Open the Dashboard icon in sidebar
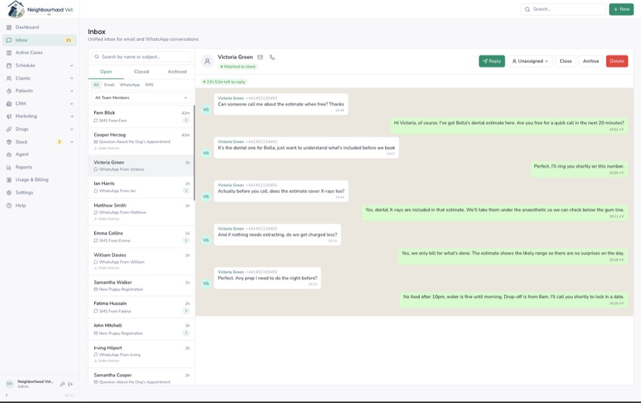Viewport: 641px width, 403px height. coord(9,27)
